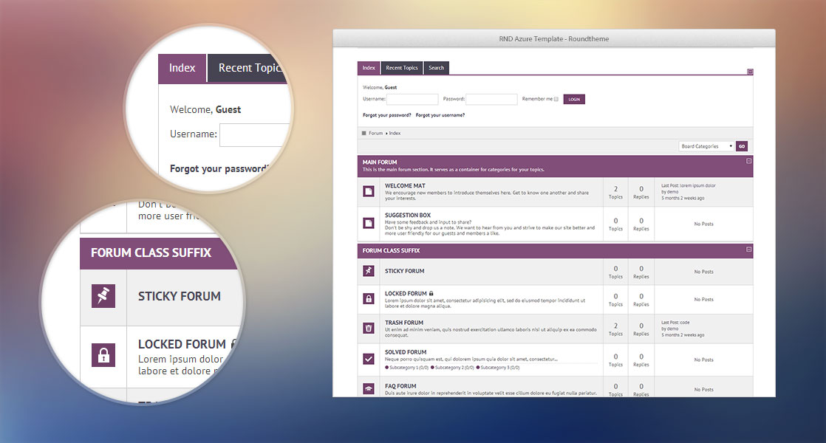The image size is (826, 443).
Task: Click 'Welcome, Guest' text in login panel
Action: click(x=380, y=87)
